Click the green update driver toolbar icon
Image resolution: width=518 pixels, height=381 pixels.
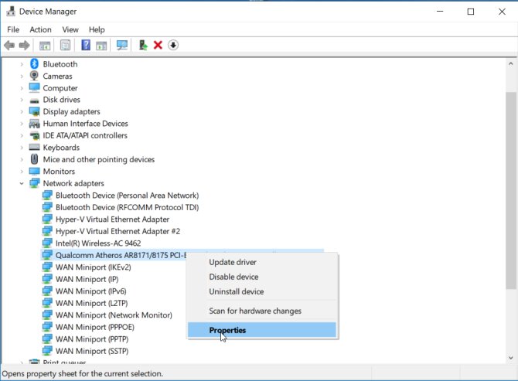(x=143, y=45)
